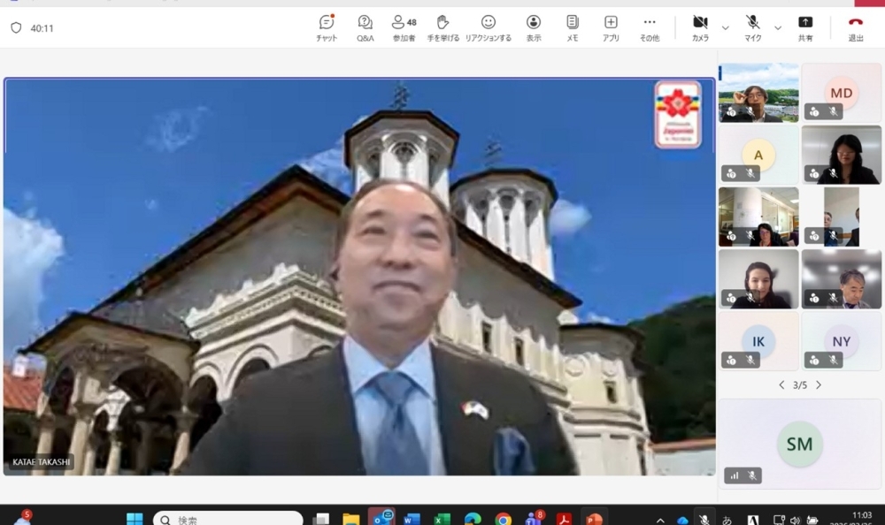Raise your hand with 手を挙げる
The width and height of the screenshot is (885, 525).
click(443, 27)
